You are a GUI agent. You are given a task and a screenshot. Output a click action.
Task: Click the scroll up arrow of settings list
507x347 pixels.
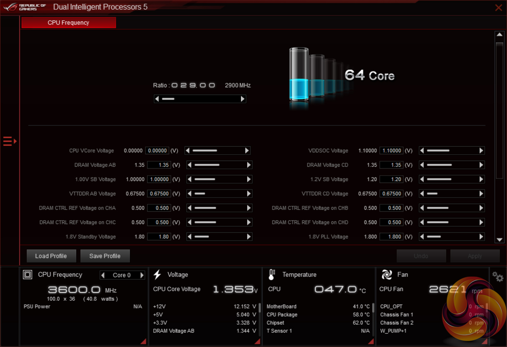pyautogui.click(x=499, y=34)
